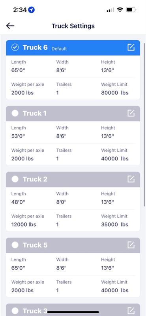This screenshot has width=146, height=316.
Task: Open the edit icon for Truck 1
Action: (x=131, y=113)
